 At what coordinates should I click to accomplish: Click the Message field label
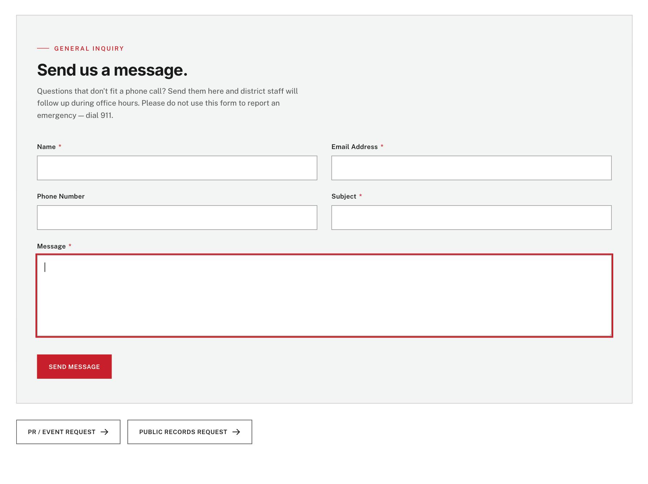point(51,246)
